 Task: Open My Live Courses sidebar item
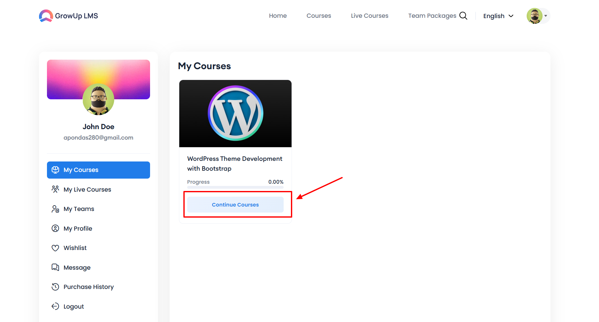[x=98, y=189]
